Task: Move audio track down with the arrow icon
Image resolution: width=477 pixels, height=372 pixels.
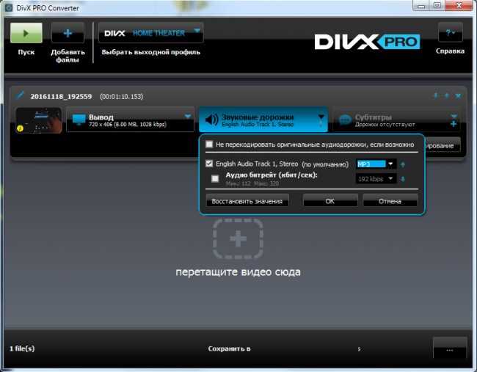Action: pyautogui.click(x=403, y=179)
